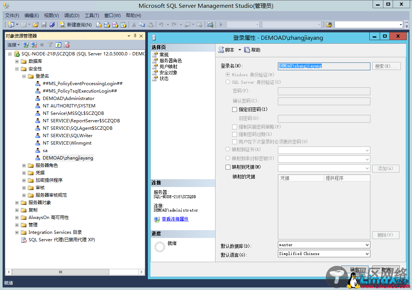412x290 pixels.
Task: Click the Database Engine Query icon
Action: click(x=98, y=25)
